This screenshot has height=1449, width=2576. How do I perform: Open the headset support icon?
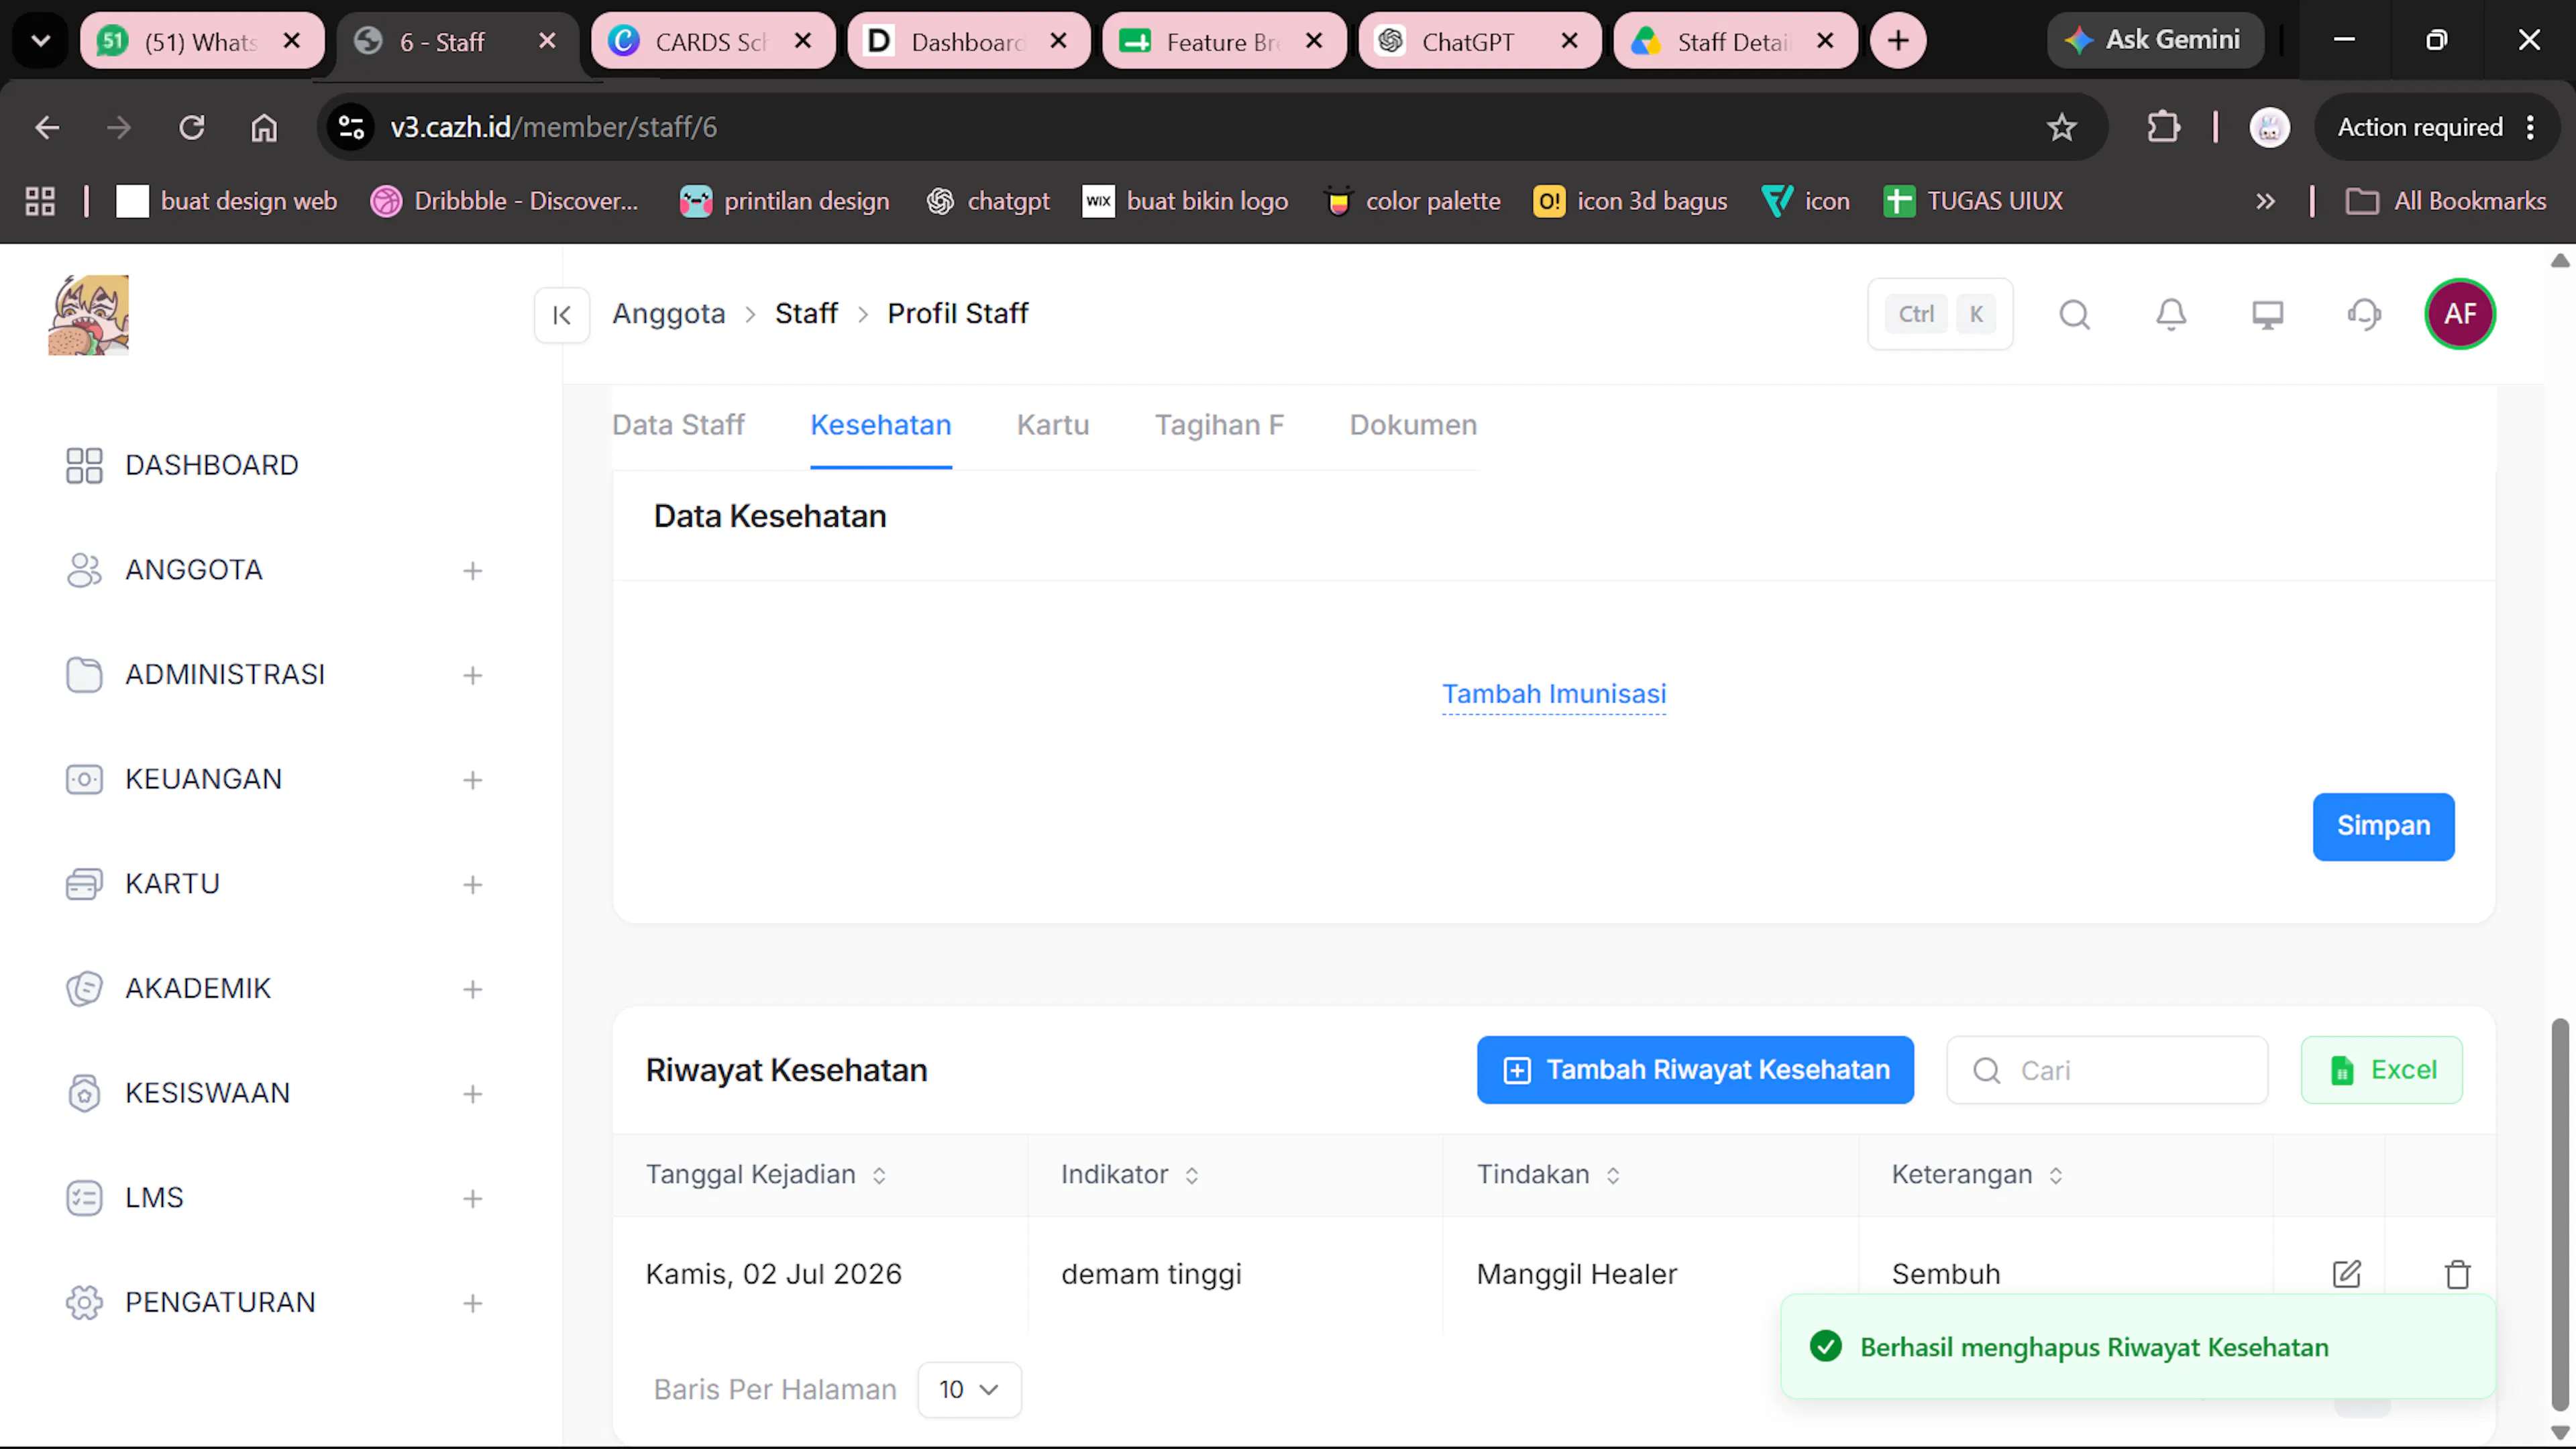pyautogui.click(x=2364, y=315)
